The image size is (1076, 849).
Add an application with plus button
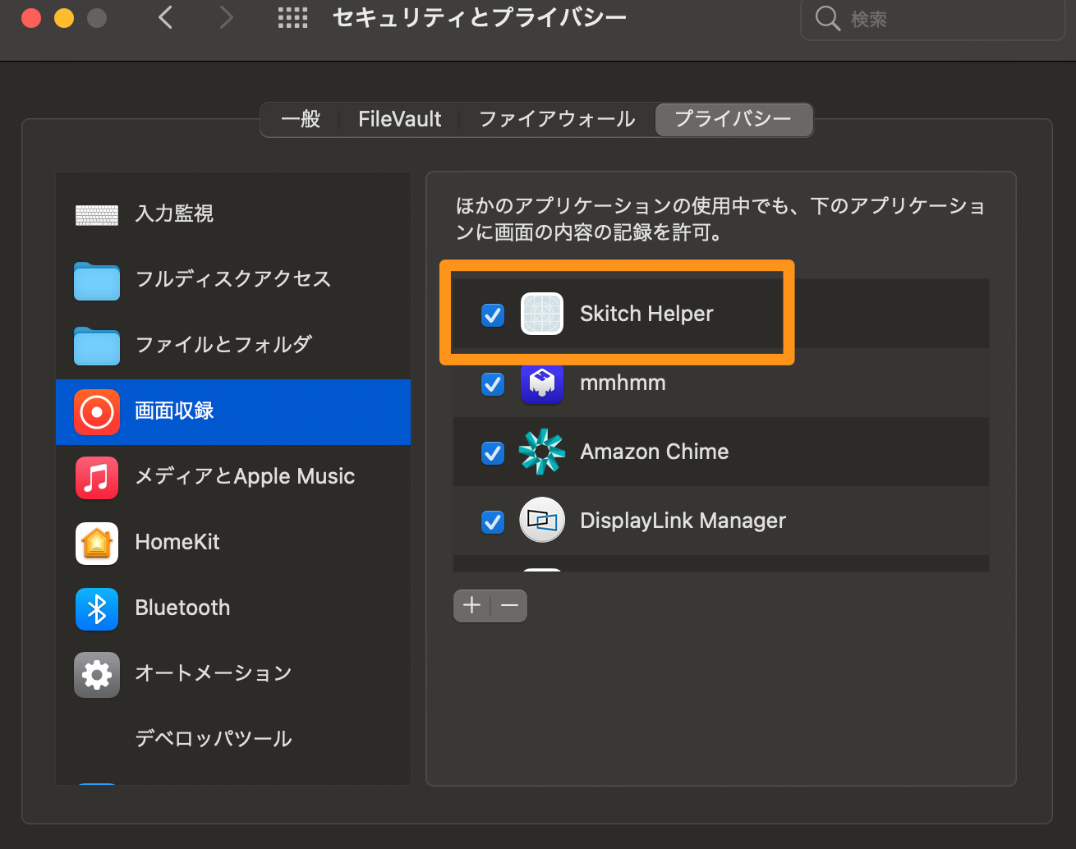coord(472,606)
